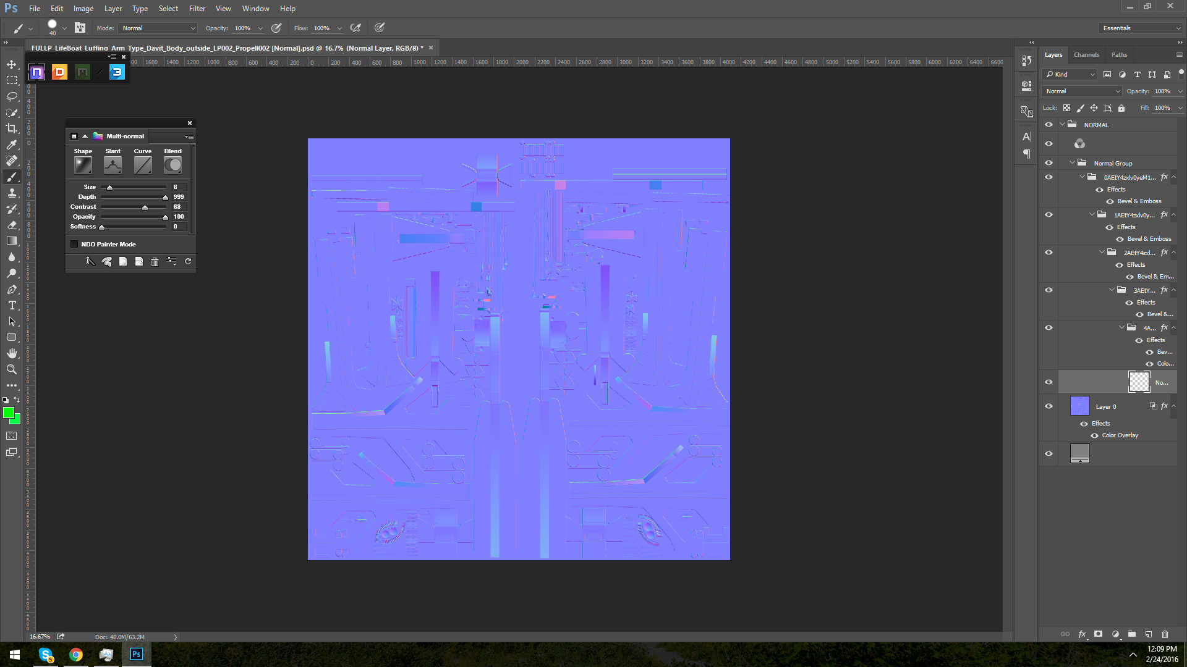Switch to the Channels tab

point(1086,55)
